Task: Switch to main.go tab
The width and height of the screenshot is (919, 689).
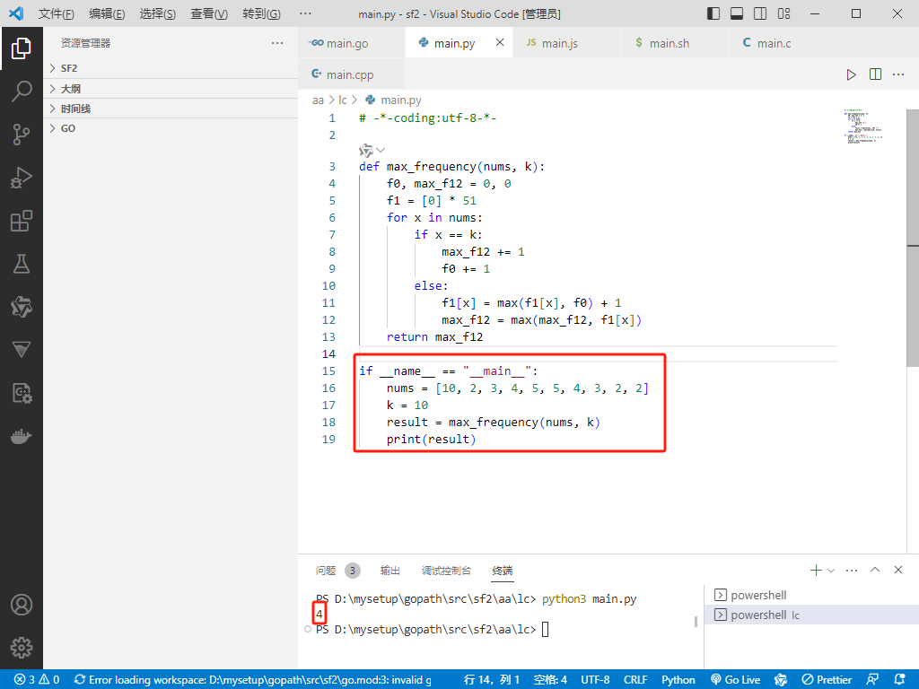Action: (351, 43)
